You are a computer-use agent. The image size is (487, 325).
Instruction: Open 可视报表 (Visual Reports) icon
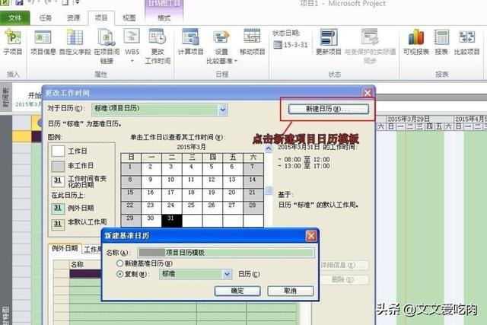tap(415, 42)
